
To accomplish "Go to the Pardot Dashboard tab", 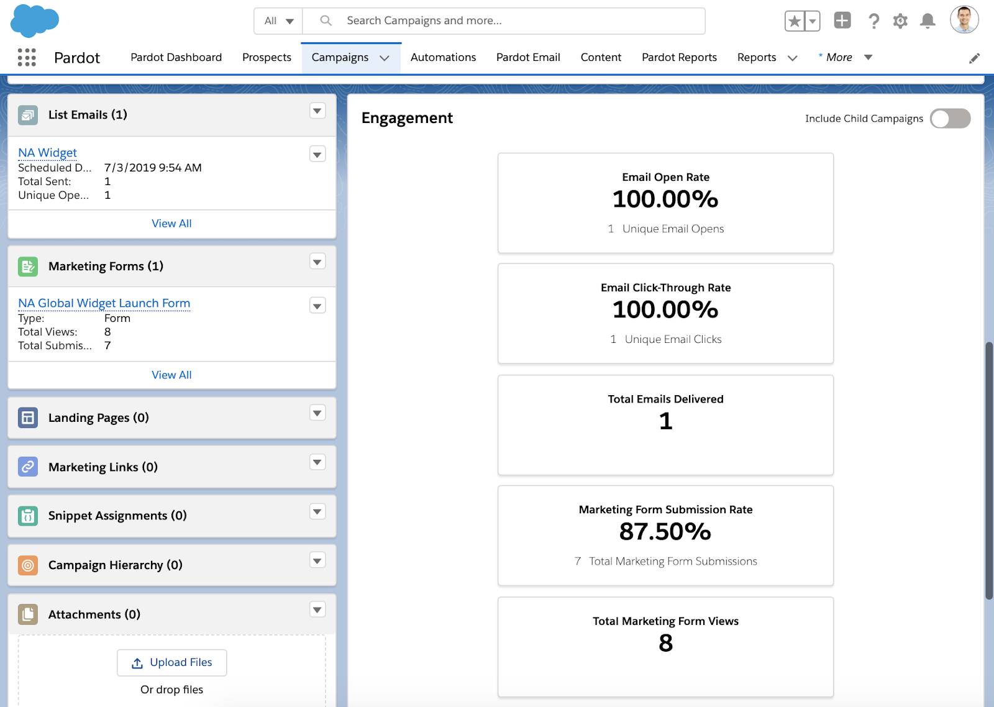I will click(176, 57).
